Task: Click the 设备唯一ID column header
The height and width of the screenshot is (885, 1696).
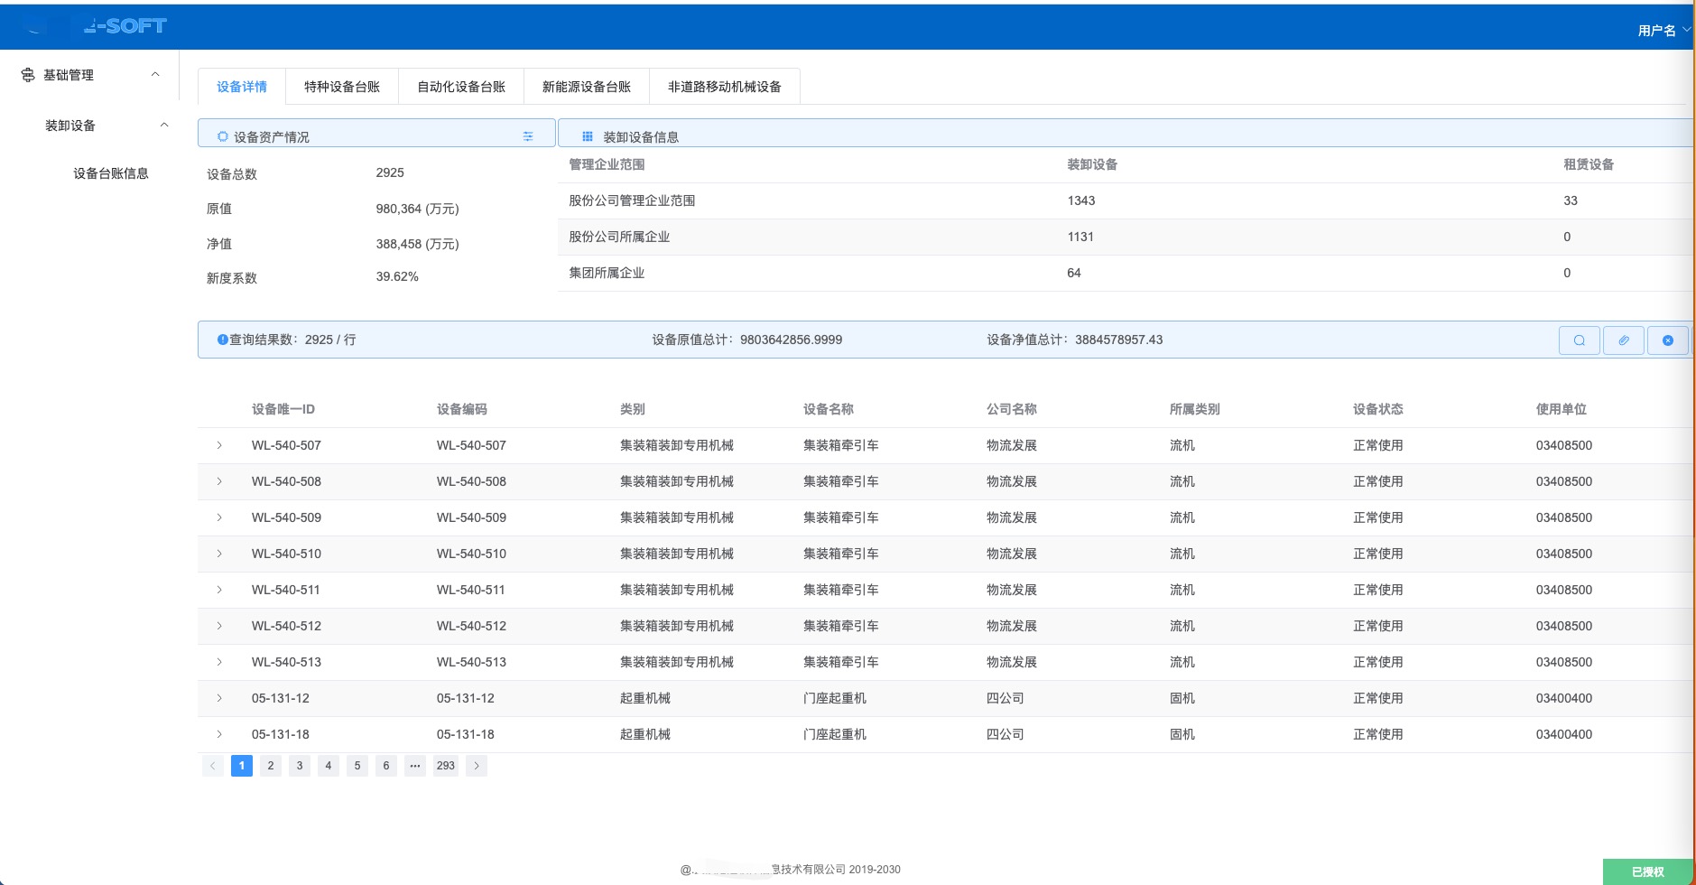Action: [x=283, y=409]
